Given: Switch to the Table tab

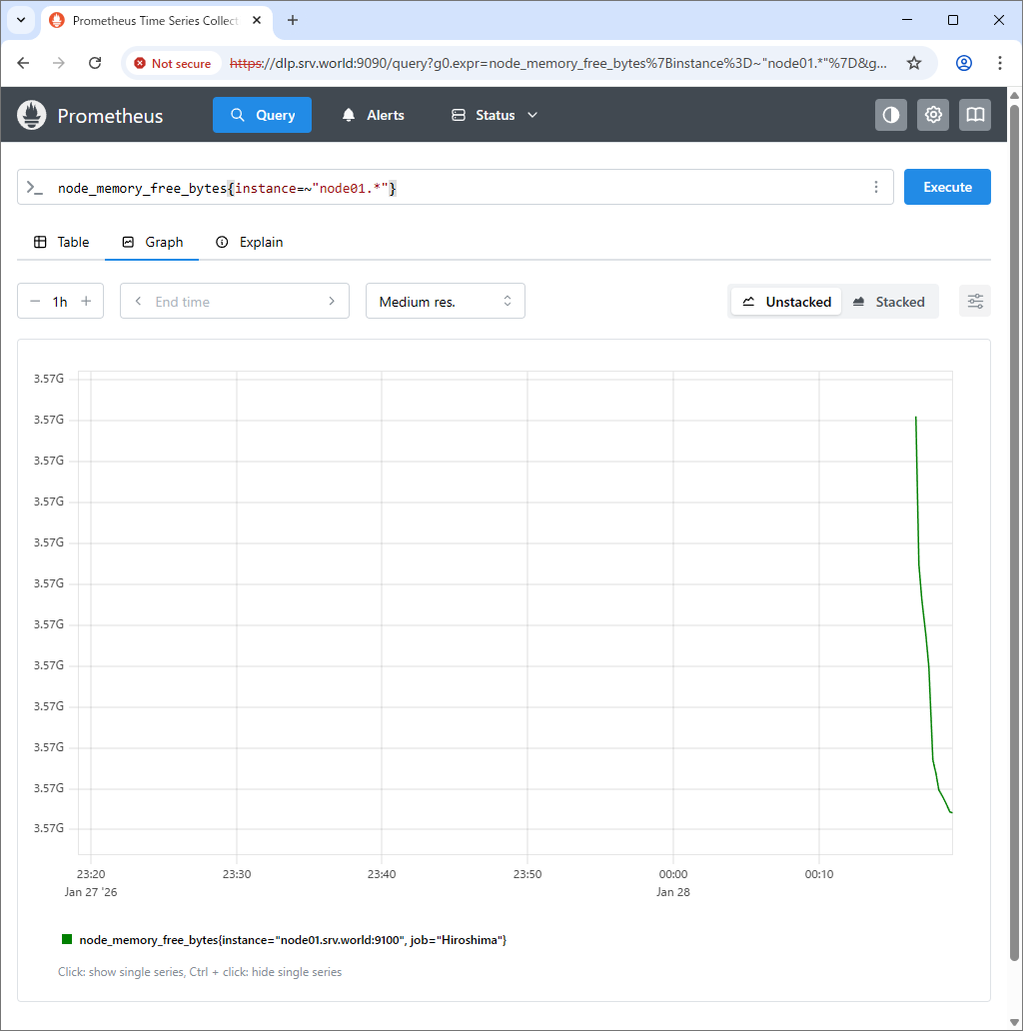Looking at the screenshot, I should click(61, 242).
